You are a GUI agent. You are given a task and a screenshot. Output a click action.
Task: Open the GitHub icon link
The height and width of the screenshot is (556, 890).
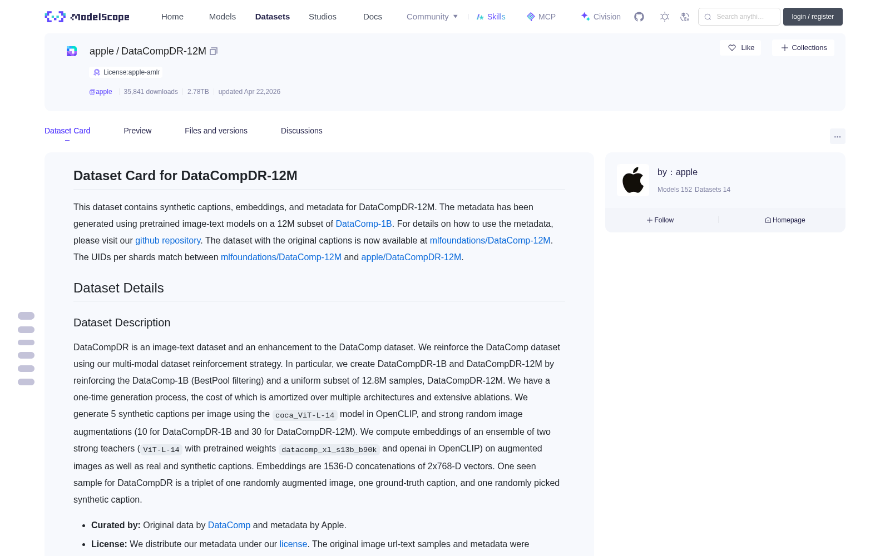point(639,17)
